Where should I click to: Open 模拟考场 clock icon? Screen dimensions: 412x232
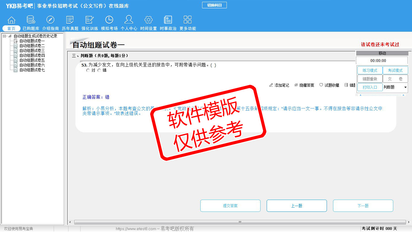[109, 20]
